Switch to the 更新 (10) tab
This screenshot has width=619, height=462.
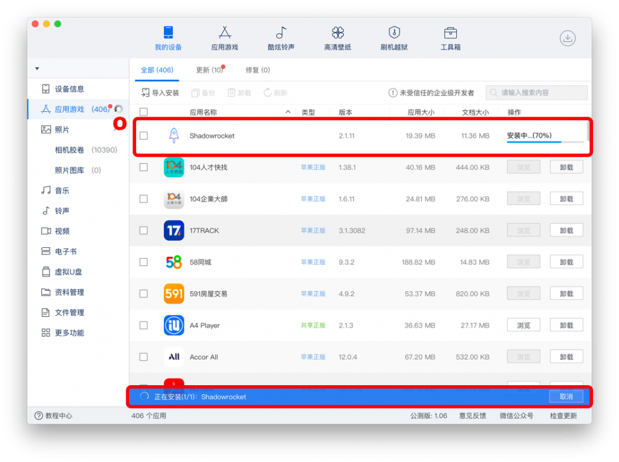(x=210, y=70)
